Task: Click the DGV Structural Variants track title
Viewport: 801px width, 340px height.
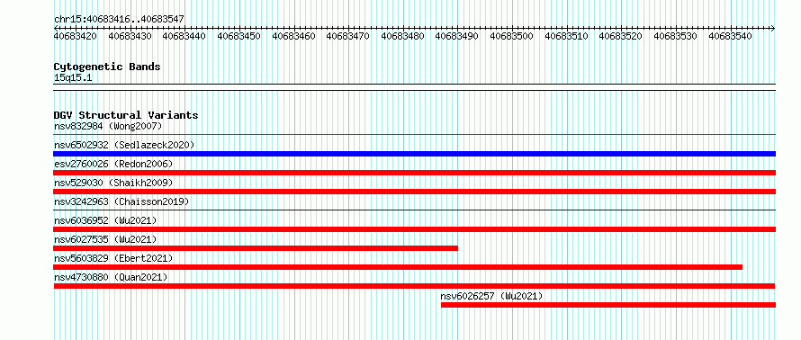Action: (126, 115)
